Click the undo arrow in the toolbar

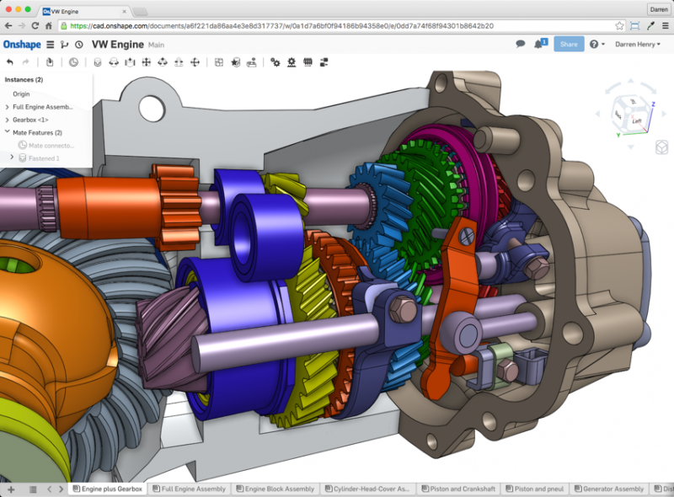[x=10, y=62]
